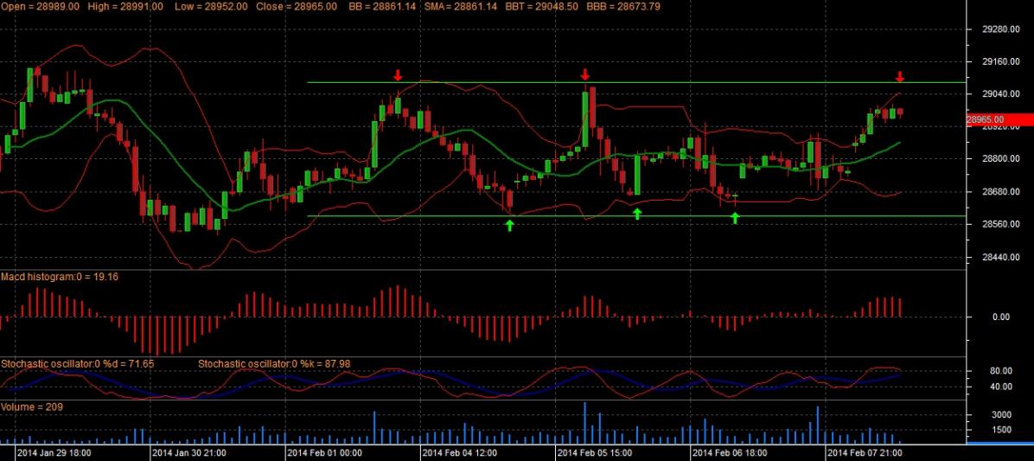Click the 1500 volume axis label
This screenshot has height=461, width=1034.
(1002, 430)
